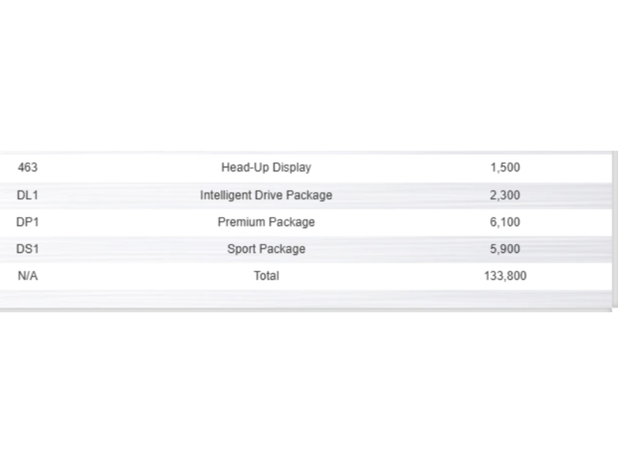Click Intelligent Drive Package description
This screenshot has height=463, width=618.
[x=266, y=195]
